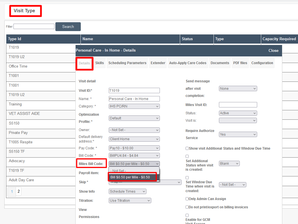
Task: Toggle Show visit Additional Status checkbox
Action: point(187,148)
